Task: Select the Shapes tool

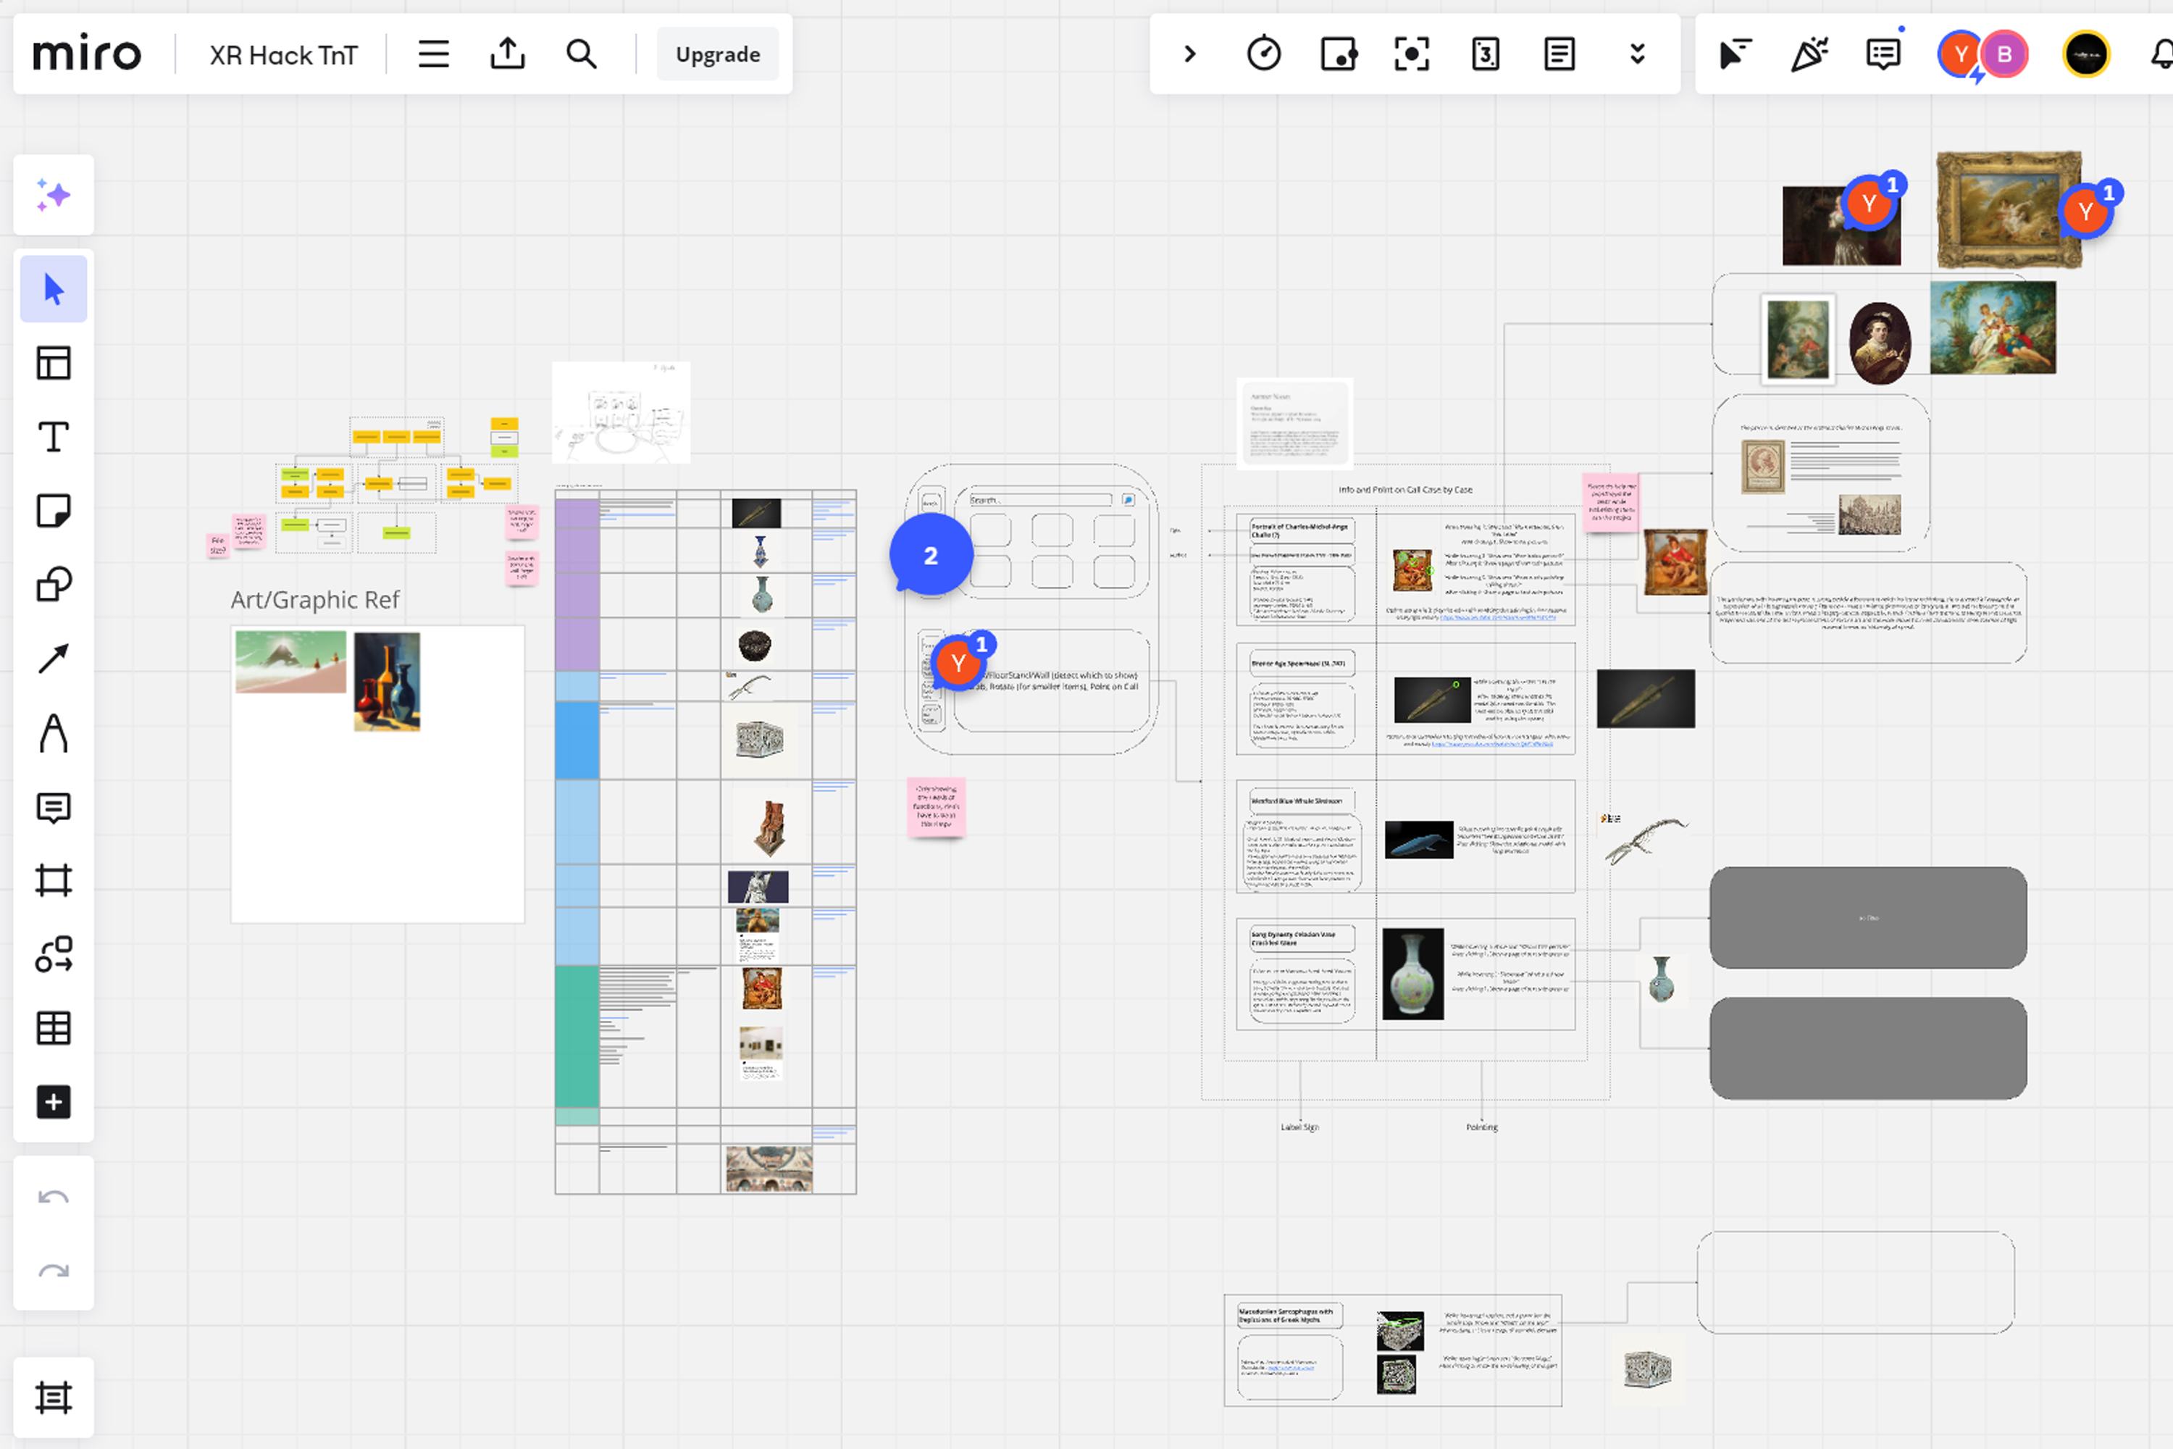Action: (x=54, y=584)
